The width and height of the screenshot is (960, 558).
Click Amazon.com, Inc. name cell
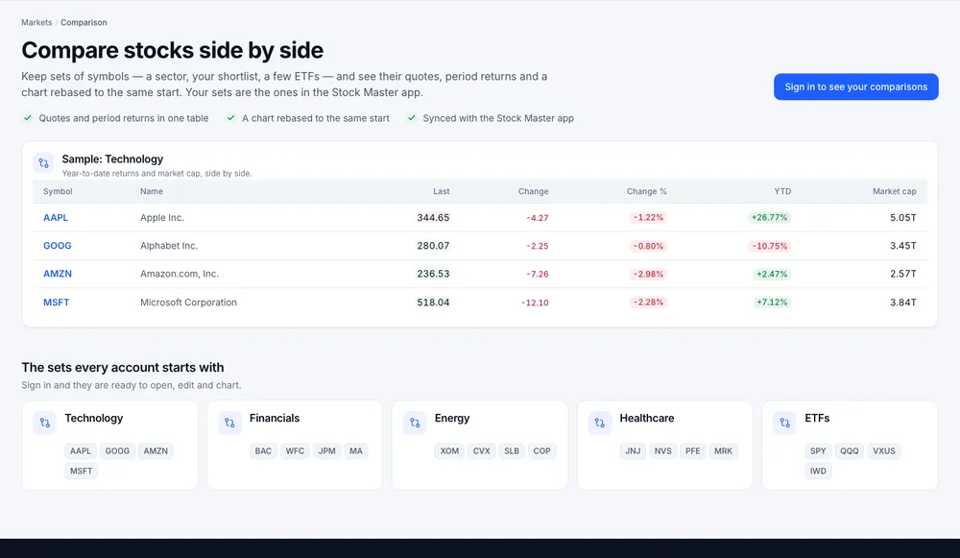[180, 274]
